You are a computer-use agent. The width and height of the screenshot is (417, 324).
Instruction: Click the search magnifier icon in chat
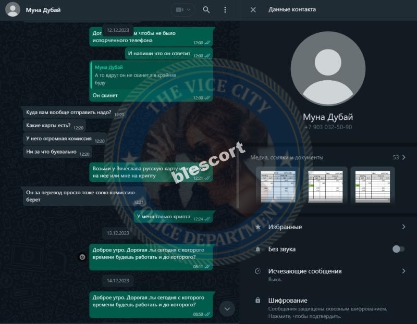point(206,10)
